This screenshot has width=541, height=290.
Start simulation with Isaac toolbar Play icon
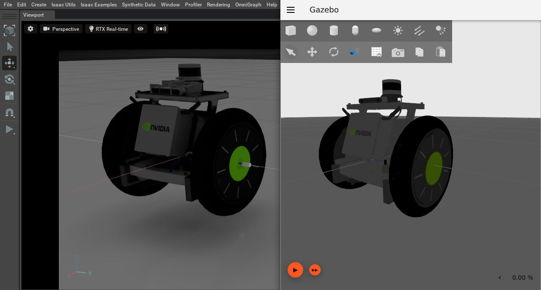[9, 129]
